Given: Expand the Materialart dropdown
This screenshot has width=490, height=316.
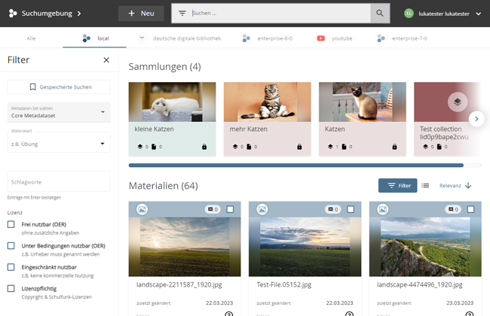Looking at the screenshot, I should tap(59, 142).
